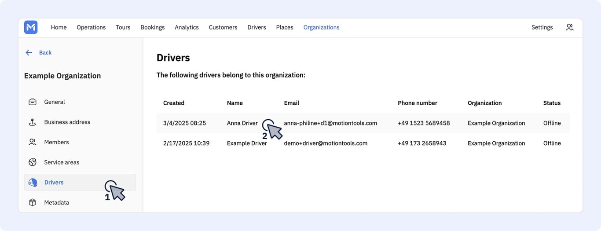This screenshot has height=231, width=601.
Task: Click phone number +49 1523 5689458
Action: click(x=424, y=123)
